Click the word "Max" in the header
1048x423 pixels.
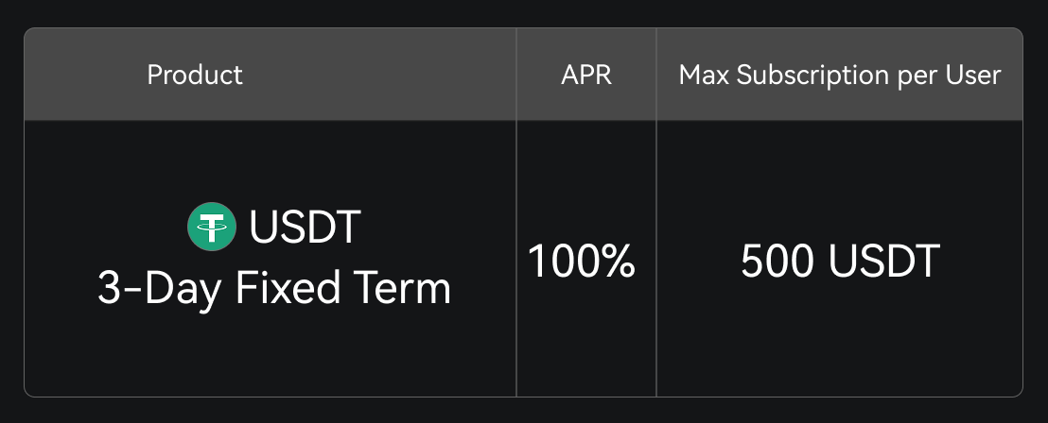point(705,75)
